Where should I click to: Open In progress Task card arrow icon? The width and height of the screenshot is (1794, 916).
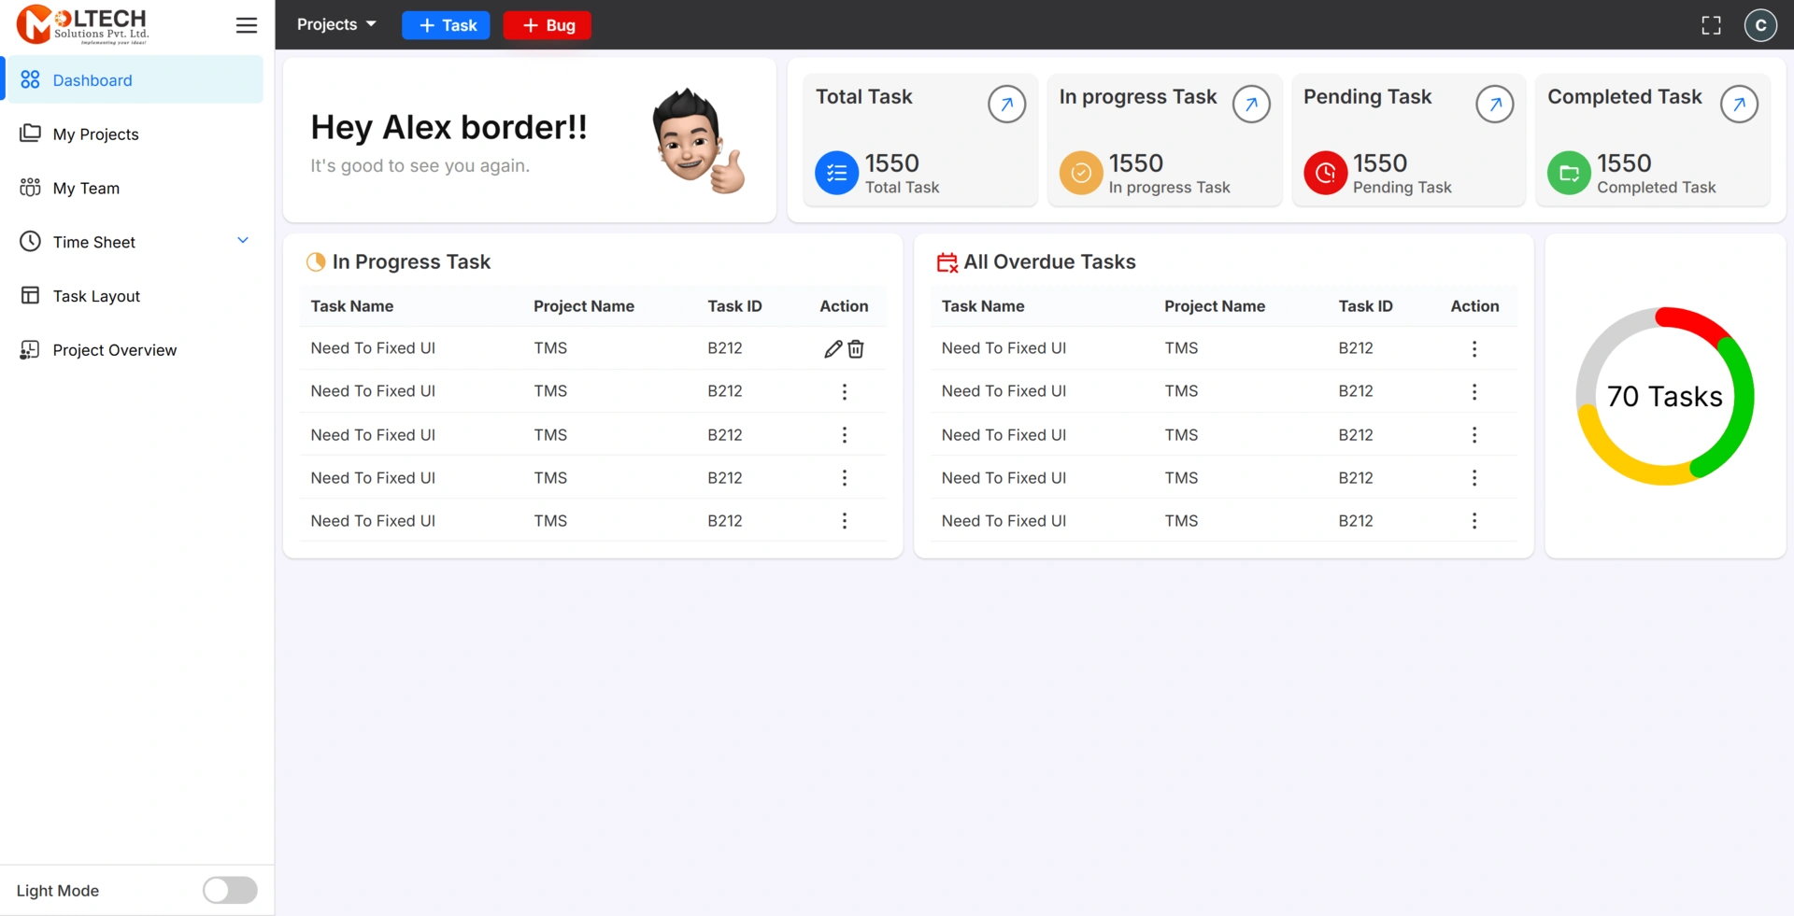1250,105
